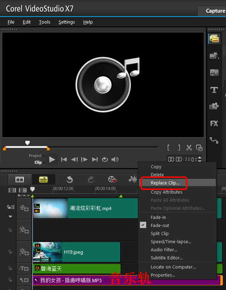Open the Media library panel icon
The image size is (226, 290).
[x=214, y=39]
